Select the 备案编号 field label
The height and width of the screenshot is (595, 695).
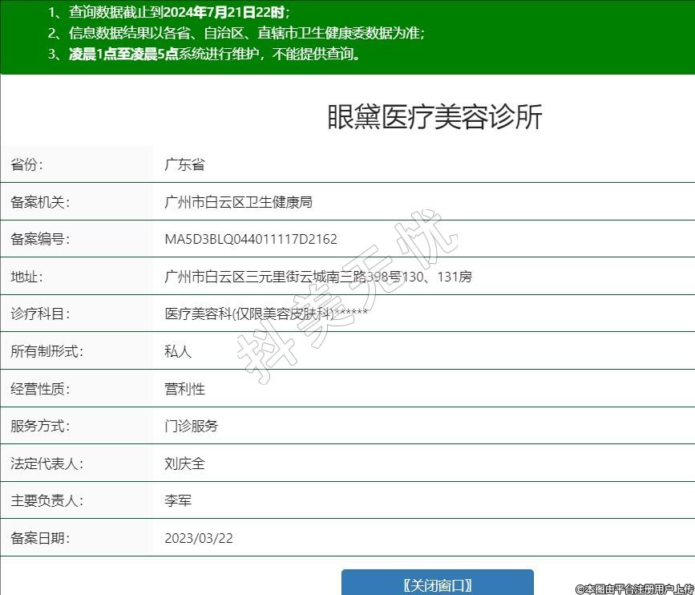(40, 239)
